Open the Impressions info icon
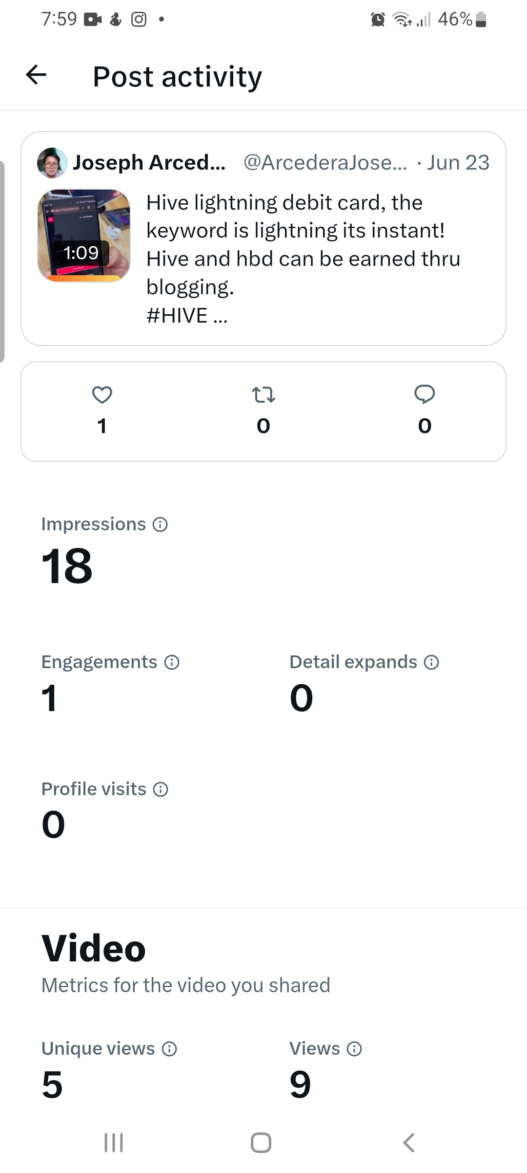Viewport: 527px width, 1173px height. click(x=160, y=524)
